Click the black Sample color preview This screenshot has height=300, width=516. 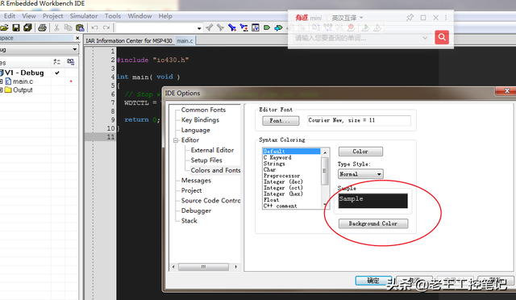(x=373, y=201)
